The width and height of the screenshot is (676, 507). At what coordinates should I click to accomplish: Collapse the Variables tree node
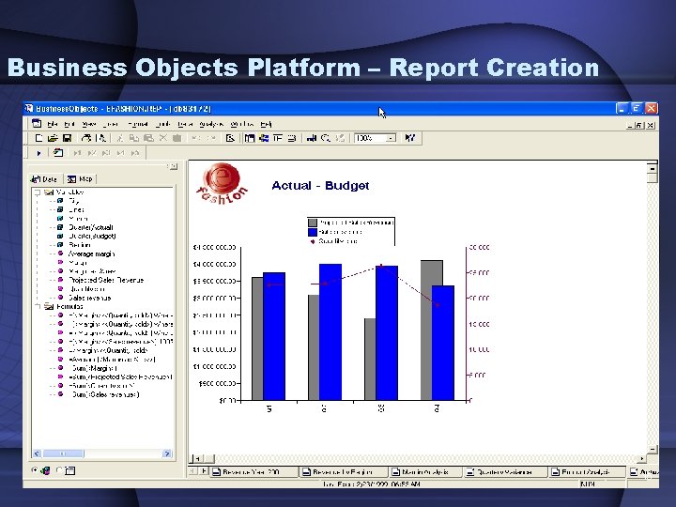click(38, 192)
